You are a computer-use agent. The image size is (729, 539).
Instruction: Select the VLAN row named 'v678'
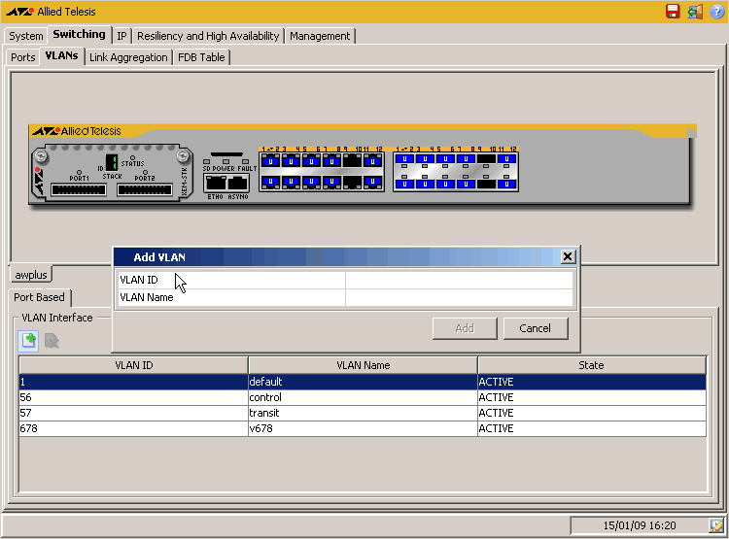[363, 428]
